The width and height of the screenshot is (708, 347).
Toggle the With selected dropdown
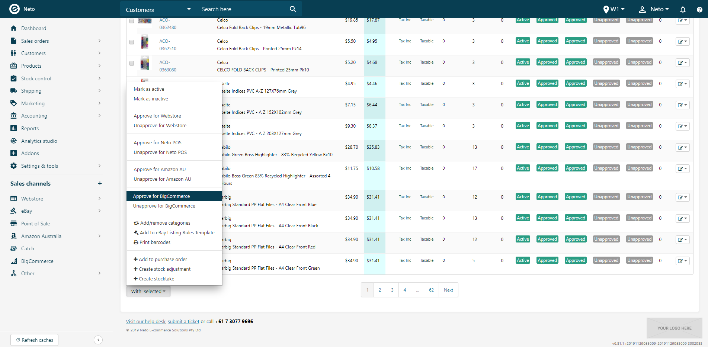tap(148, 291)
